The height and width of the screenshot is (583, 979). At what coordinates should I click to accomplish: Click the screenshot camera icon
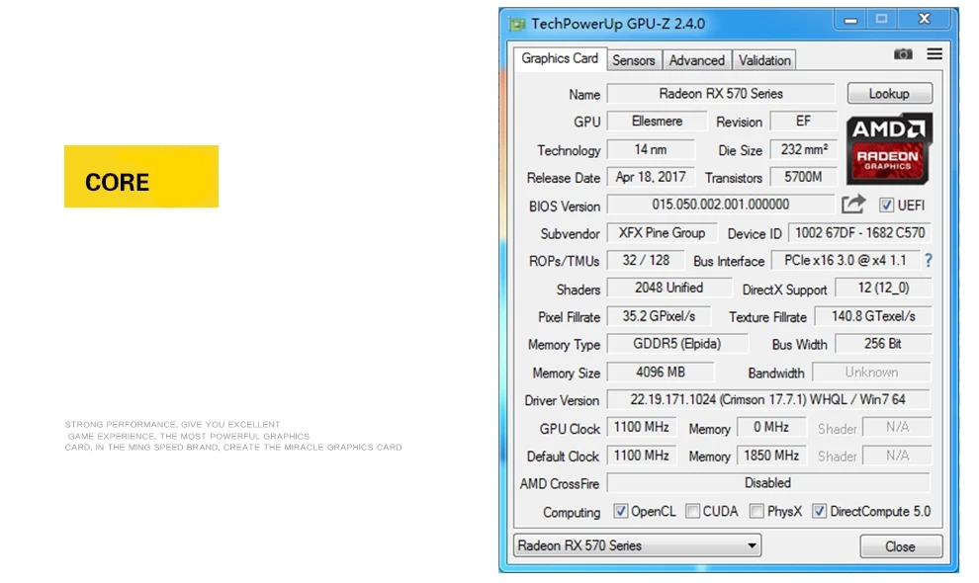pos(903,54)
